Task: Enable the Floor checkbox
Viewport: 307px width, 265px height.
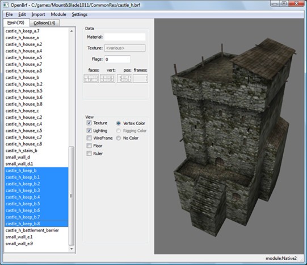Action: coord(89,146)
